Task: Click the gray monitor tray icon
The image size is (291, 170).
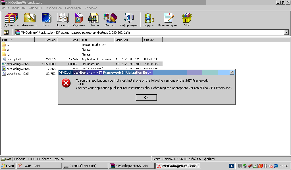Action: click(x=240, y=166)
